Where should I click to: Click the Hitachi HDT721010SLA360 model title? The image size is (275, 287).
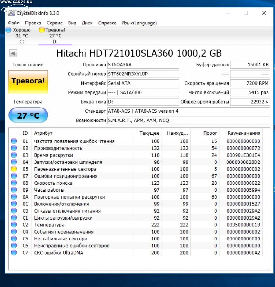coord(139,53)
